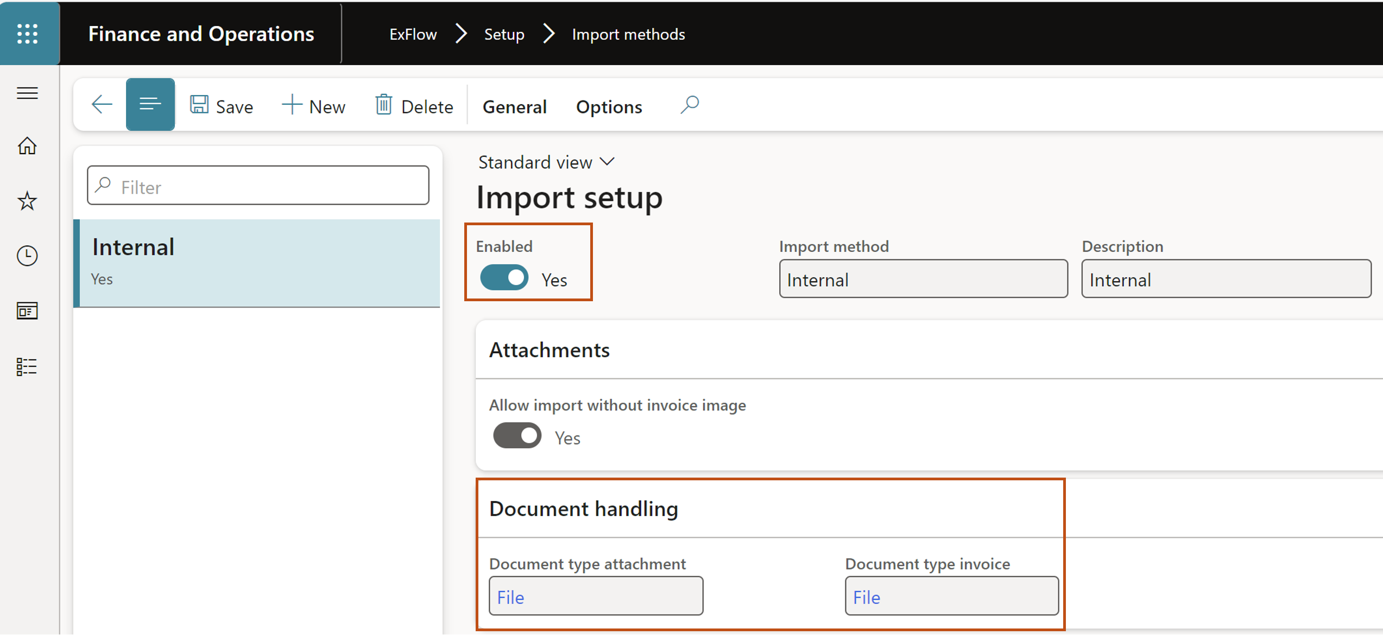The width and height of the screenshot is (1383, 635).
Task: Toggle the list pane button
Action: (x=150, y=104)
